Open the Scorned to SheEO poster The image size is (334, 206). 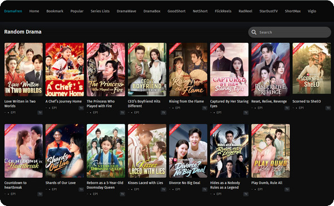(312, 68)
